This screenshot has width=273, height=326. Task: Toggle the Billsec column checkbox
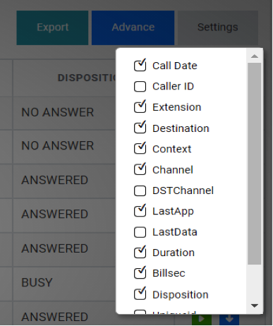tap(140, 274)
